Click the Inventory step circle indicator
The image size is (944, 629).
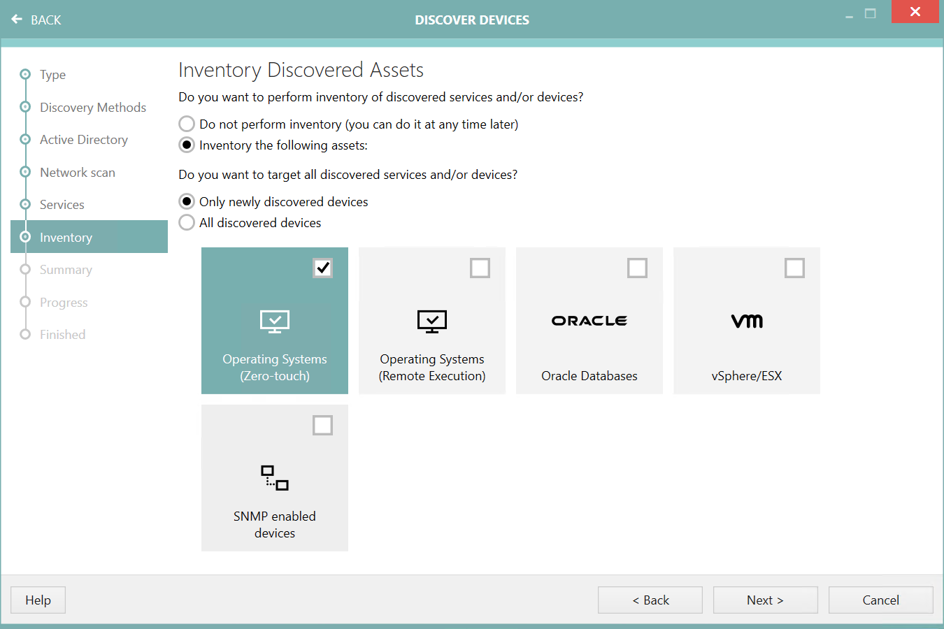pyautogui.click(x=25, y=237)
